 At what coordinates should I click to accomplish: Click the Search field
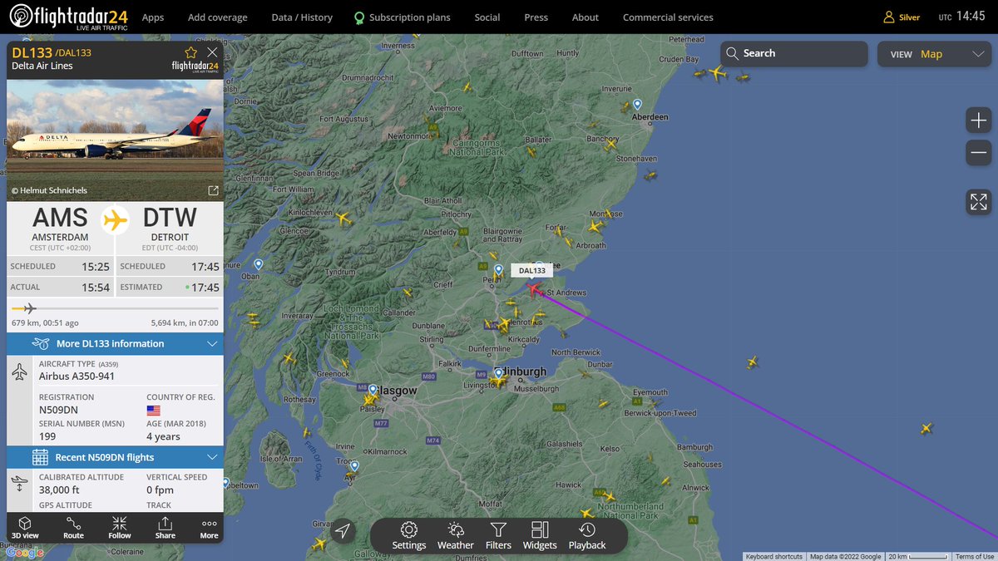(794, 53)
